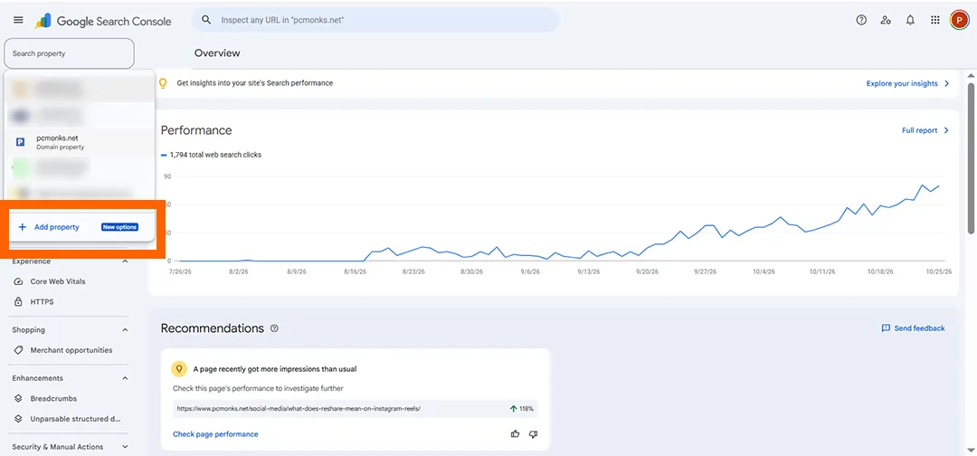Collapse the Experience section
The image size is (977, 456).
pyautogui.click(x=125, y=261)
